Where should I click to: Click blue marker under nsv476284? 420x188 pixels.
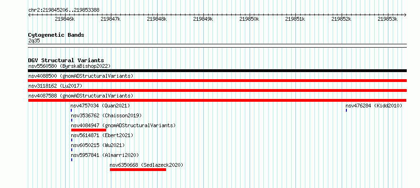click(346, 110)
